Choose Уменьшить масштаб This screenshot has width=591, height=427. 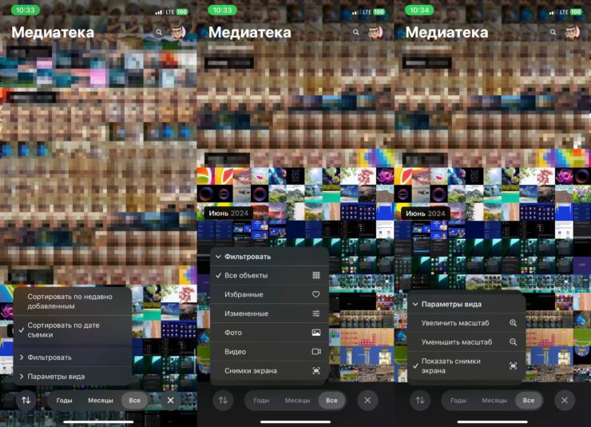pos(466,341)
